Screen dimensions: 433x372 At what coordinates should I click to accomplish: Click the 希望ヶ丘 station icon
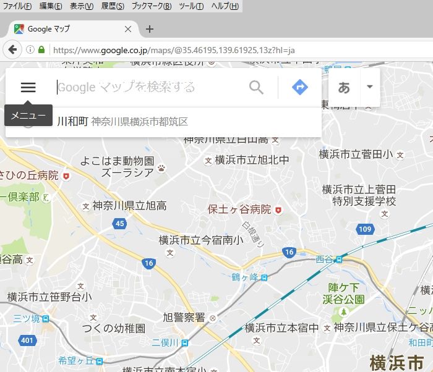coord(100,361)
